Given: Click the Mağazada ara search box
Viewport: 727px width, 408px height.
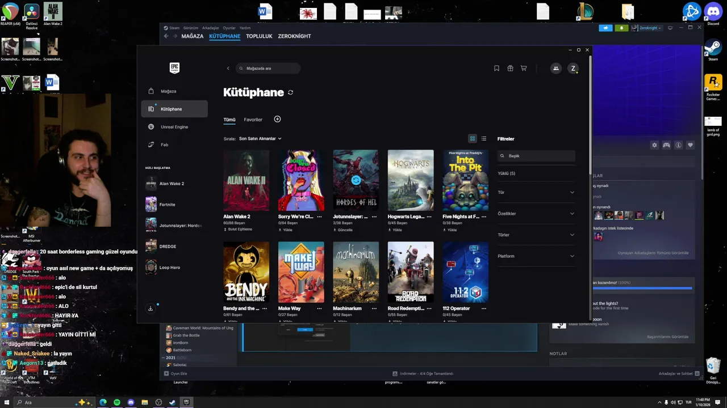Looking at the screenshot, I should 268,69.
